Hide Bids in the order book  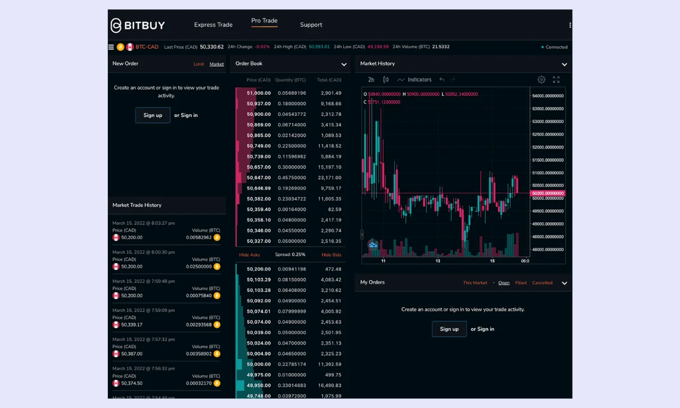coord(331,255)
